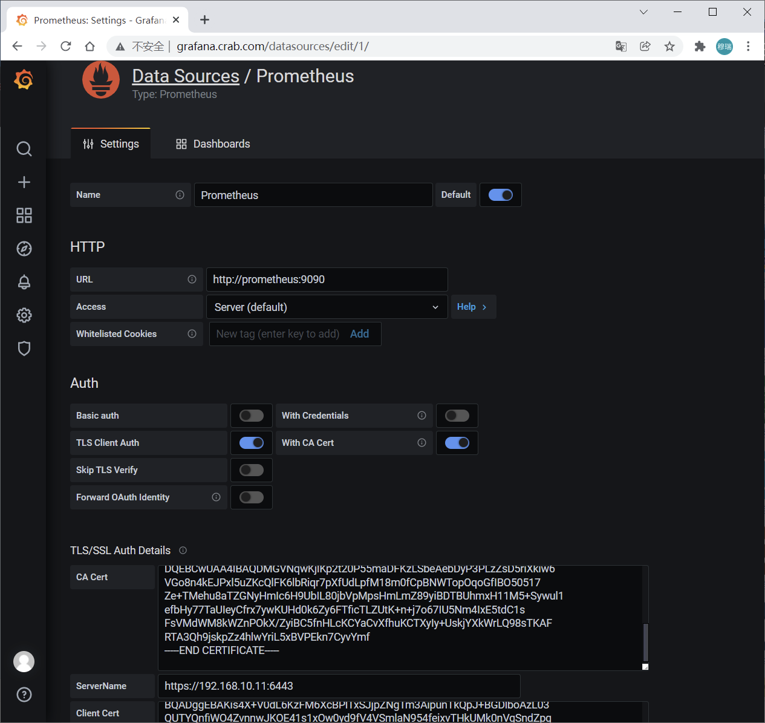Disable the With CA Cert switch
765x723 pixels.
pos(457,443)
